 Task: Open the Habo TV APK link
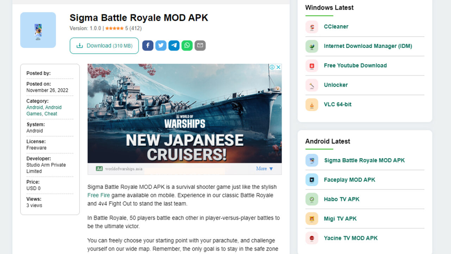(341, 199)
